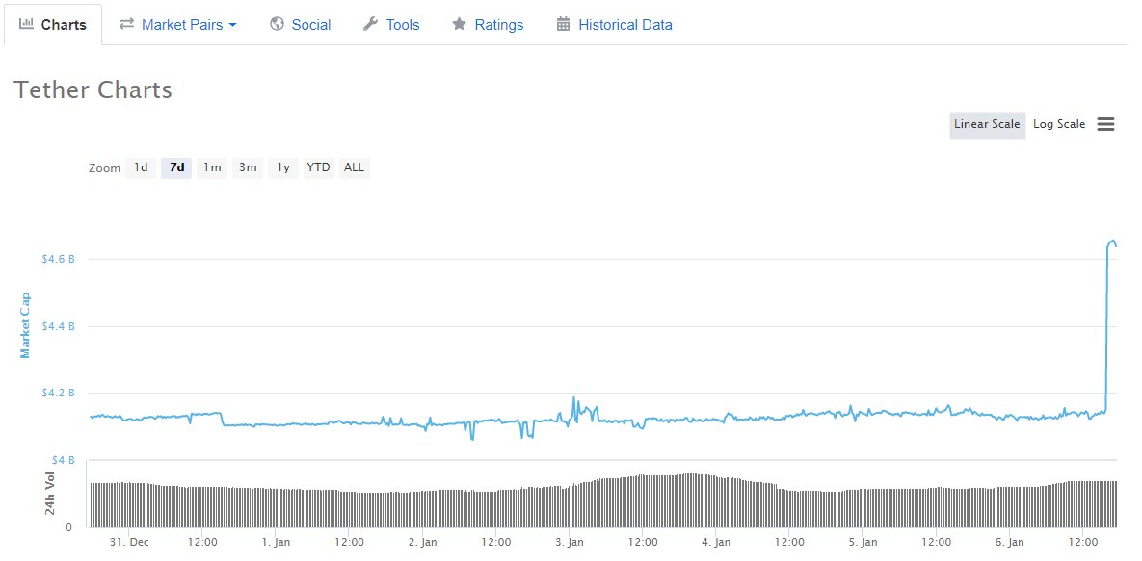Image resolution: width=1142 pixels, height=561 pixels.
Task: Click the globe icon next to Social
Action: pyautogui.click(x=277, y=24)
